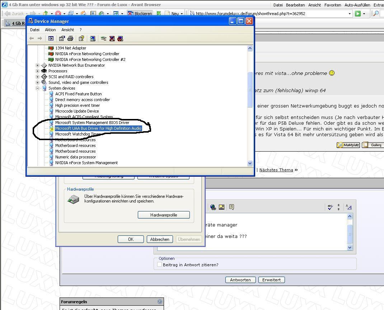
Task: Click the Blockieren popup blocker button
Action: (140, 14)
